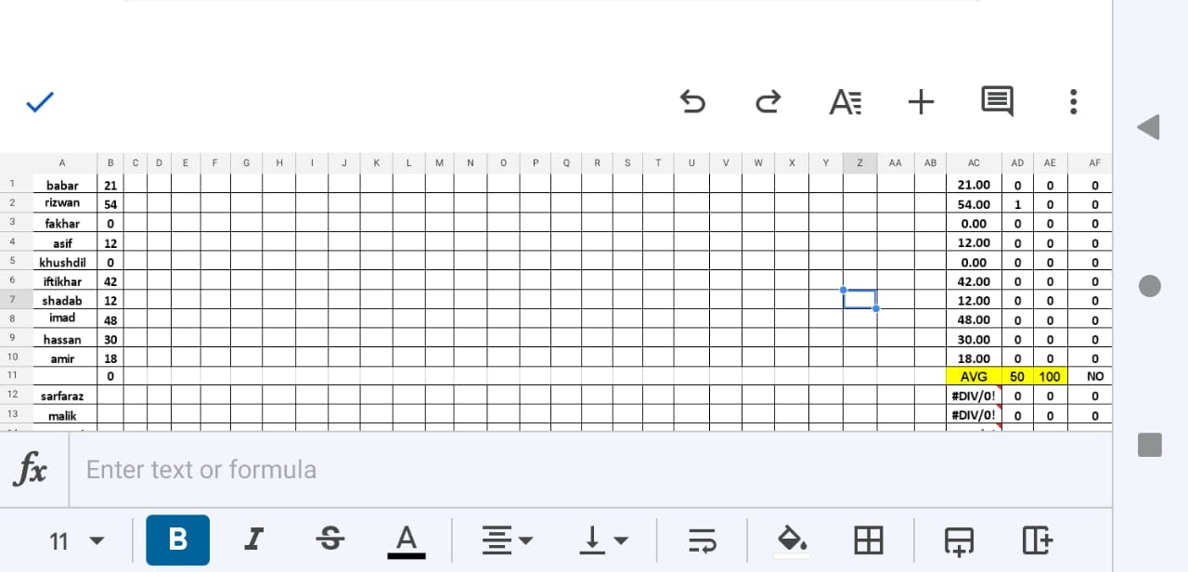The height and width of the screenshot is (572, 1188).
Task: Expand horizontal alignment options
Action: click(507, 540)
